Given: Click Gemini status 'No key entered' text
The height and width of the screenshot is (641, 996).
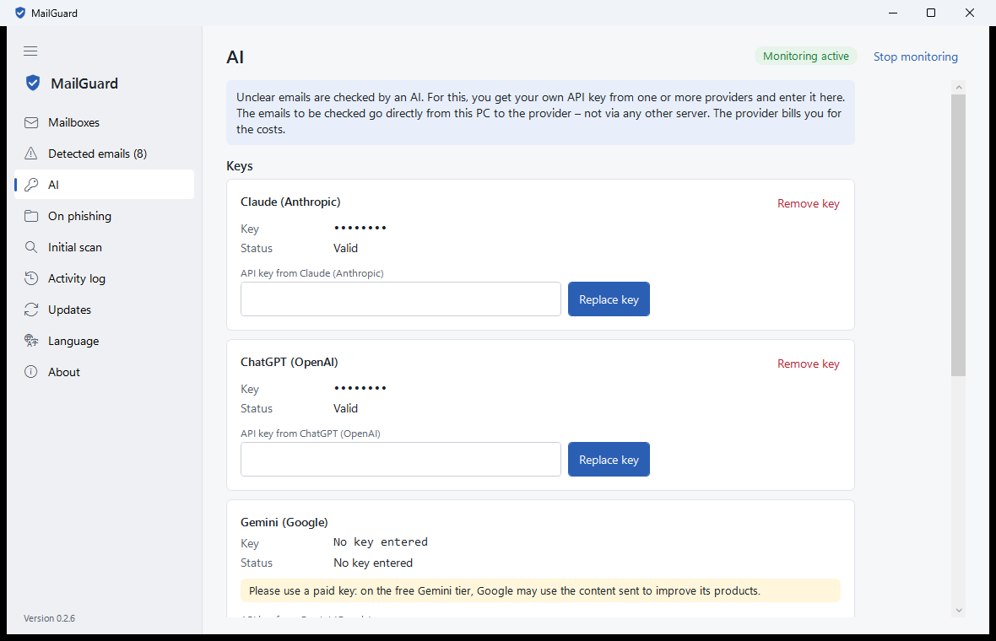Looking at the screenshot, I should click(373, 563).
